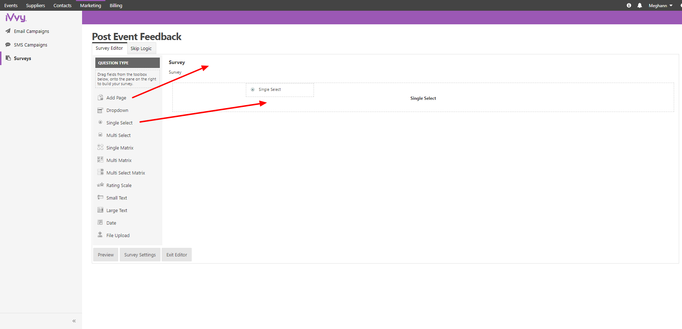The image size is (682, 329).
Task: Go to Surveys section
Action: [23, 58]
